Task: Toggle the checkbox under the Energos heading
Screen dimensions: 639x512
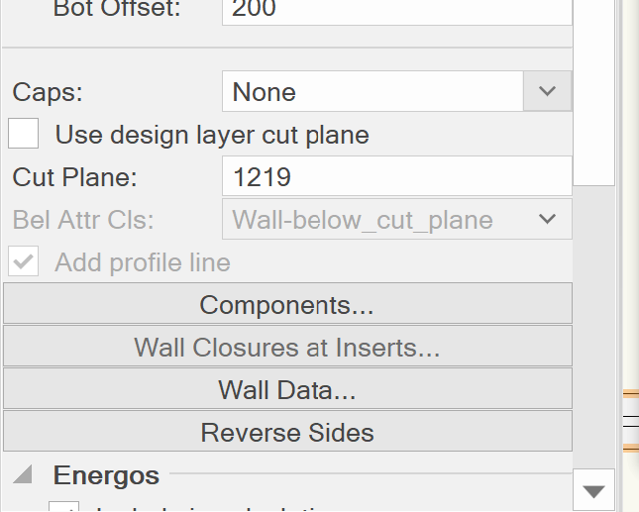Action: pyautogui.click(x=63, y=507)
